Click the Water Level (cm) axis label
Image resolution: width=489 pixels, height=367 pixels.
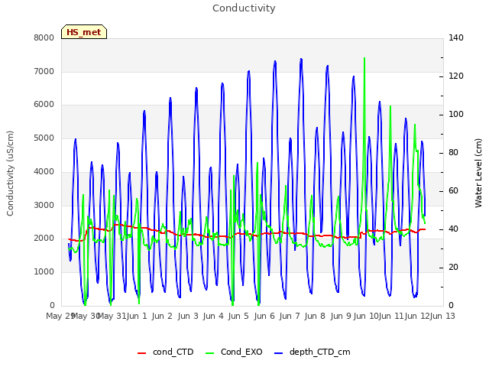(x=478, y=173)
